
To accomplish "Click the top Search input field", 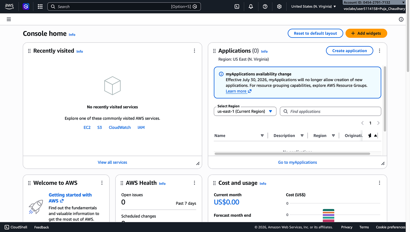I will tap(124, 6).
